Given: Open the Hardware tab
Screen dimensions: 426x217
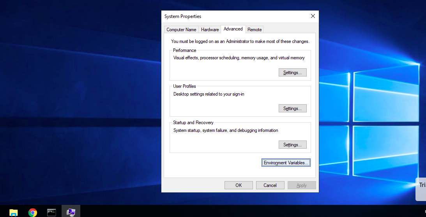Looking at the screenshot, I should coord(210,30).
